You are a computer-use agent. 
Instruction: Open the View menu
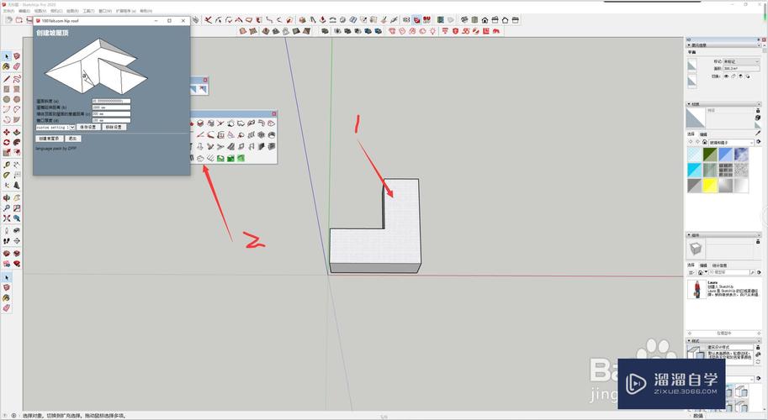click(40, 10)
